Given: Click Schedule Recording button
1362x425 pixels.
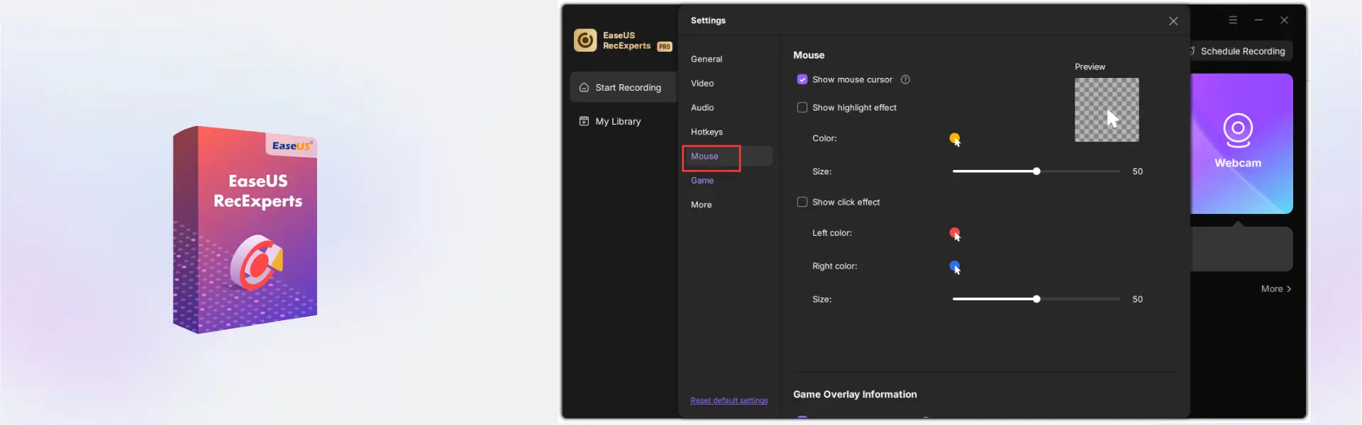Looking at the screenshot, I should coord(1241,51).
